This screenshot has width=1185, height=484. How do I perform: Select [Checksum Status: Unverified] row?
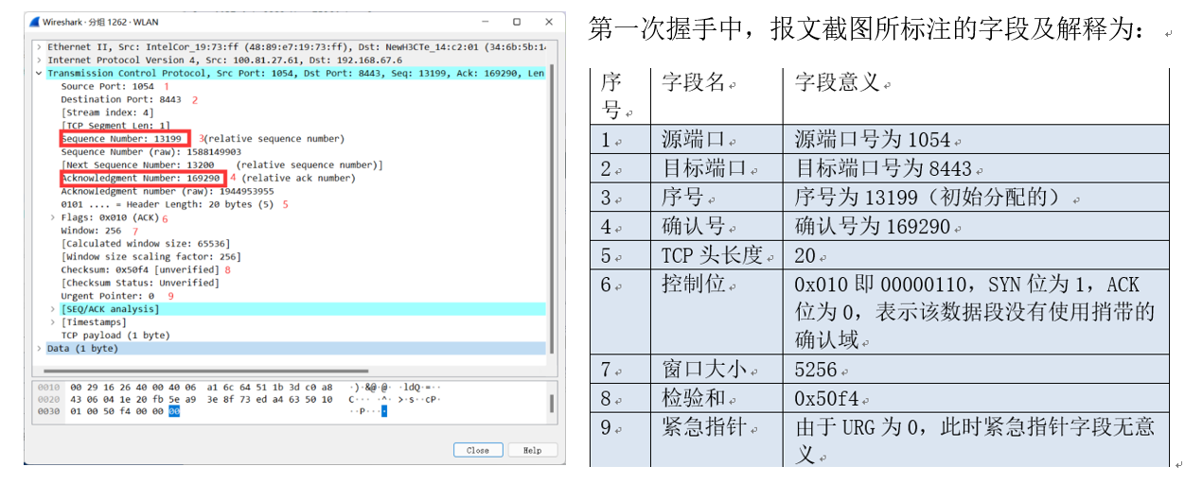coord(139,283)
